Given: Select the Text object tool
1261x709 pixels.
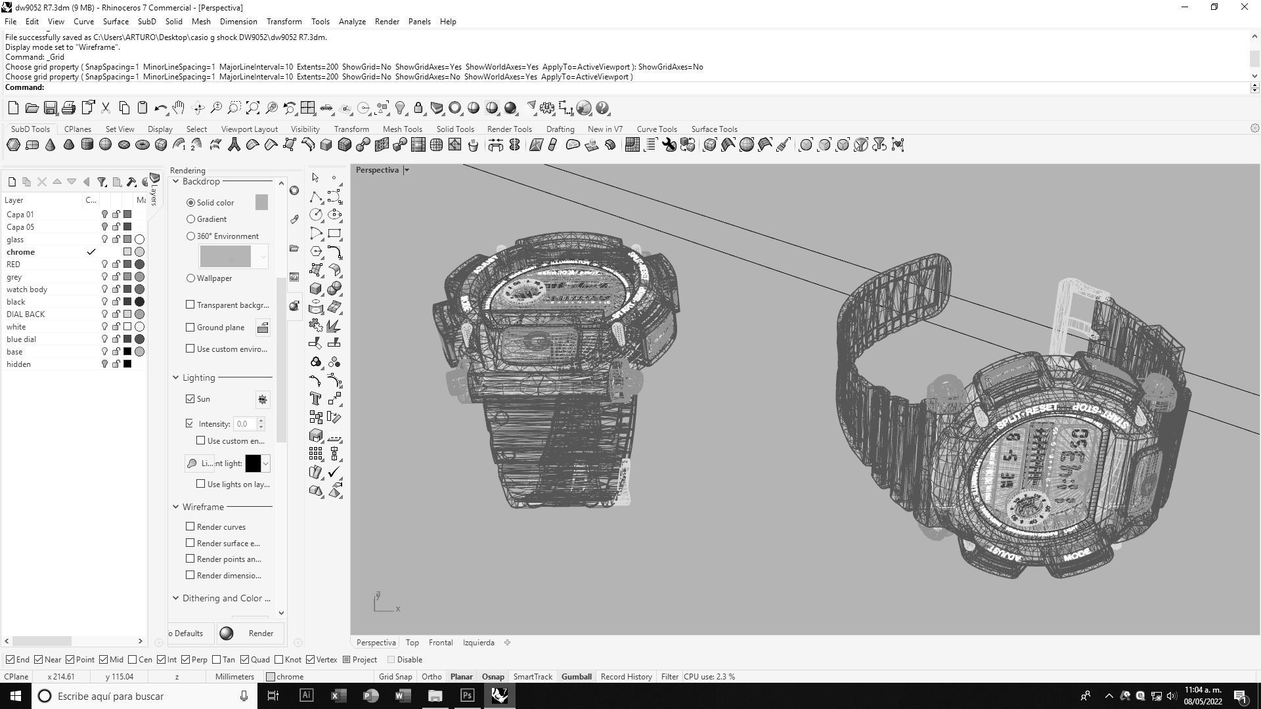Looking at the screenshot, I should (x=316, y=398).
